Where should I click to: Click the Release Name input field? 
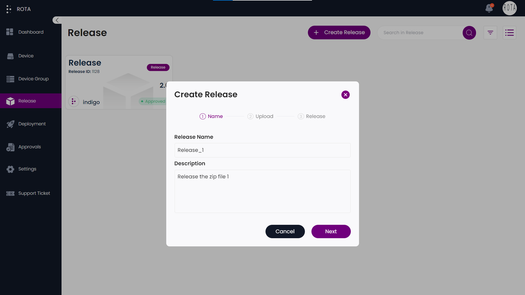262,150
